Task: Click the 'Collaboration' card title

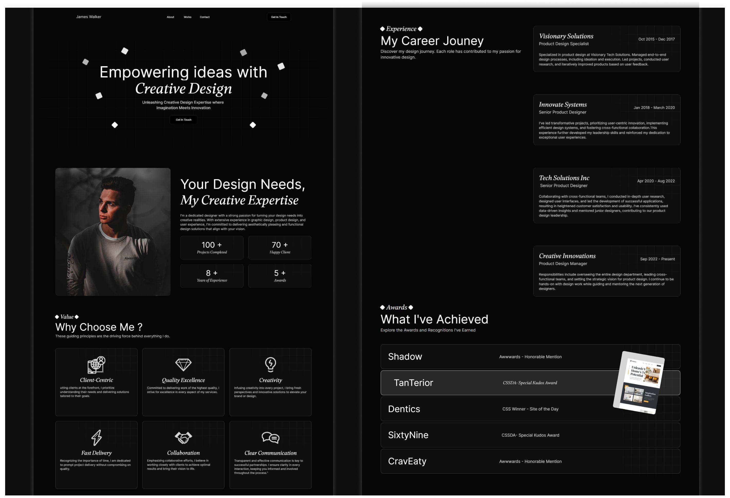Action: [183, 453]
